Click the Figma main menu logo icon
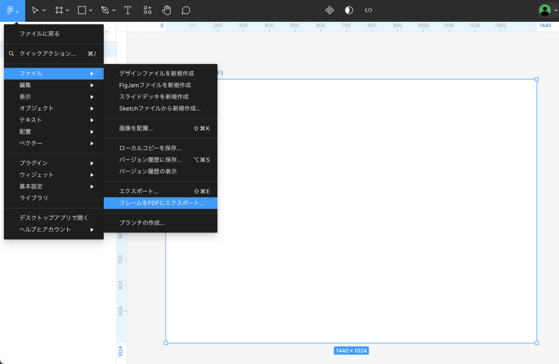The height and width of the screenshot is (364, 559). 10,10
